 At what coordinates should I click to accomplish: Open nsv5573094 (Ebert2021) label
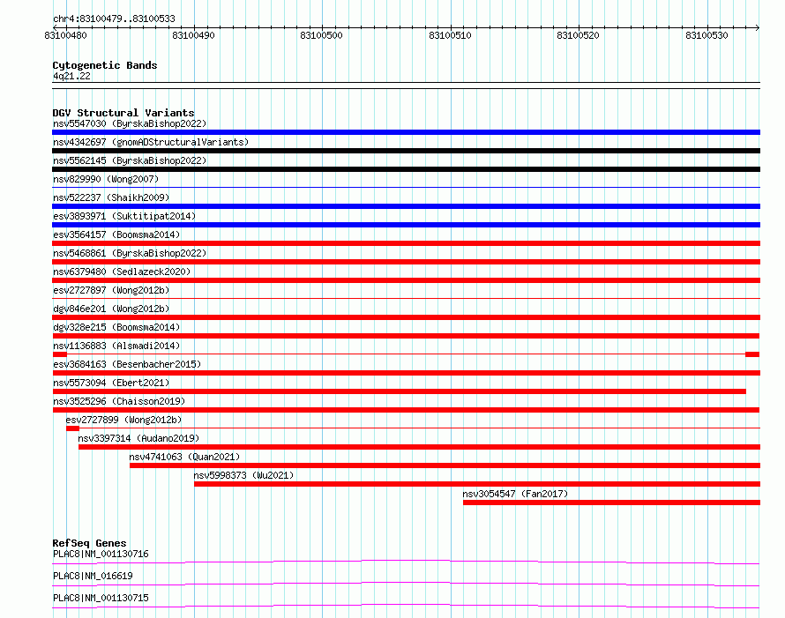[x=111, y=383]
